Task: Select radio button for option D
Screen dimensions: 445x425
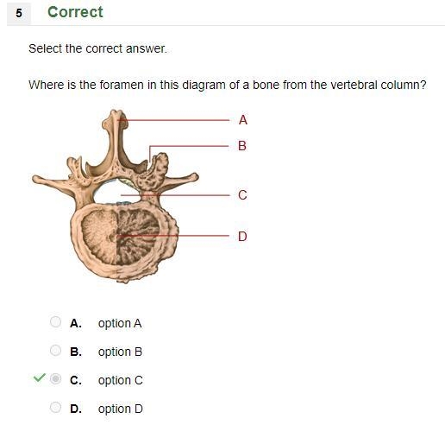Action: [55, 408]
